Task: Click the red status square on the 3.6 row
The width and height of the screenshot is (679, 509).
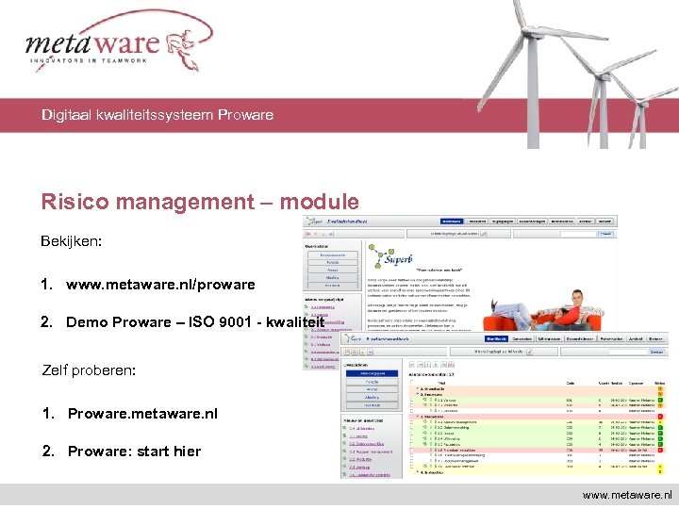Action: 660,451
